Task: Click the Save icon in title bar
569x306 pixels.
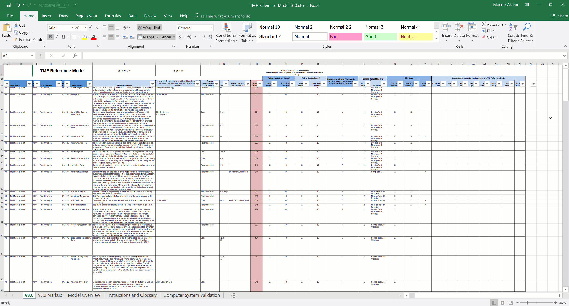Action: click(x=9, y=5)
